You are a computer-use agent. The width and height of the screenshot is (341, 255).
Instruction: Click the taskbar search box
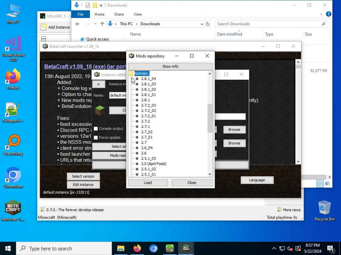(x=64, y=248)
